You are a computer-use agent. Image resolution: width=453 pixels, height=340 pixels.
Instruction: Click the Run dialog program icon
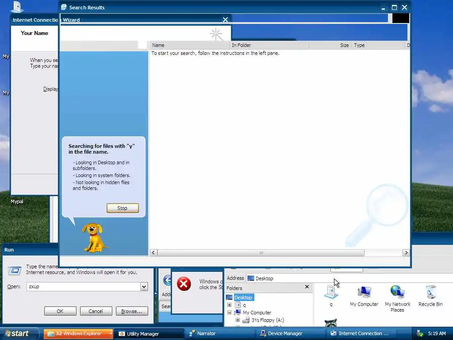point(15,270)
